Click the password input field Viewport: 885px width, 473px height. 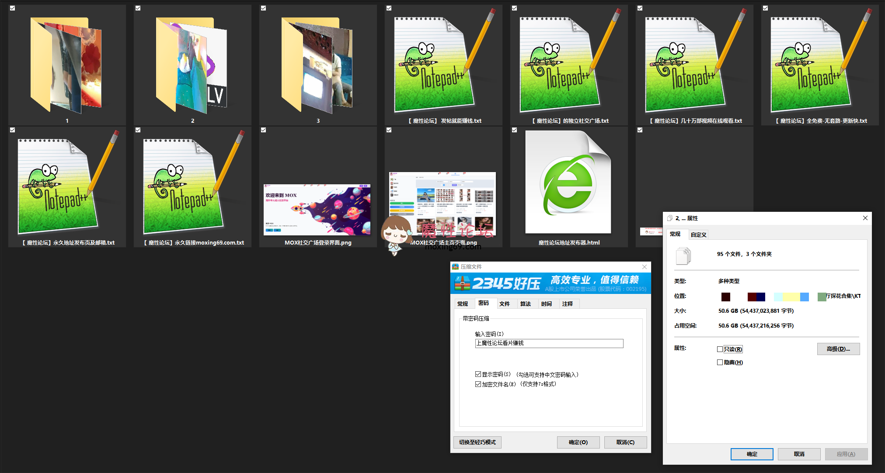549,343
